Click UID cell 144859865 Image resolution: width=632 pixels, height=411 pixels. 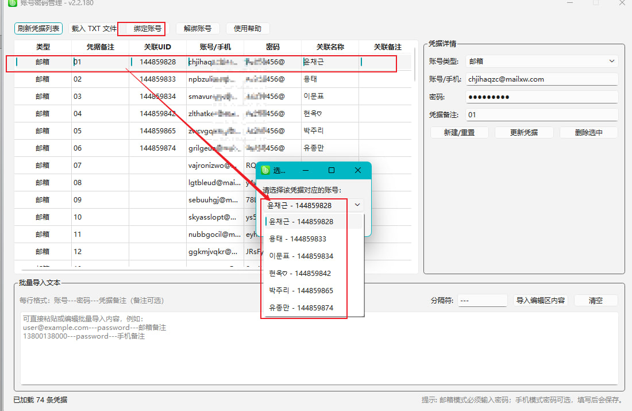click(157, 131)
